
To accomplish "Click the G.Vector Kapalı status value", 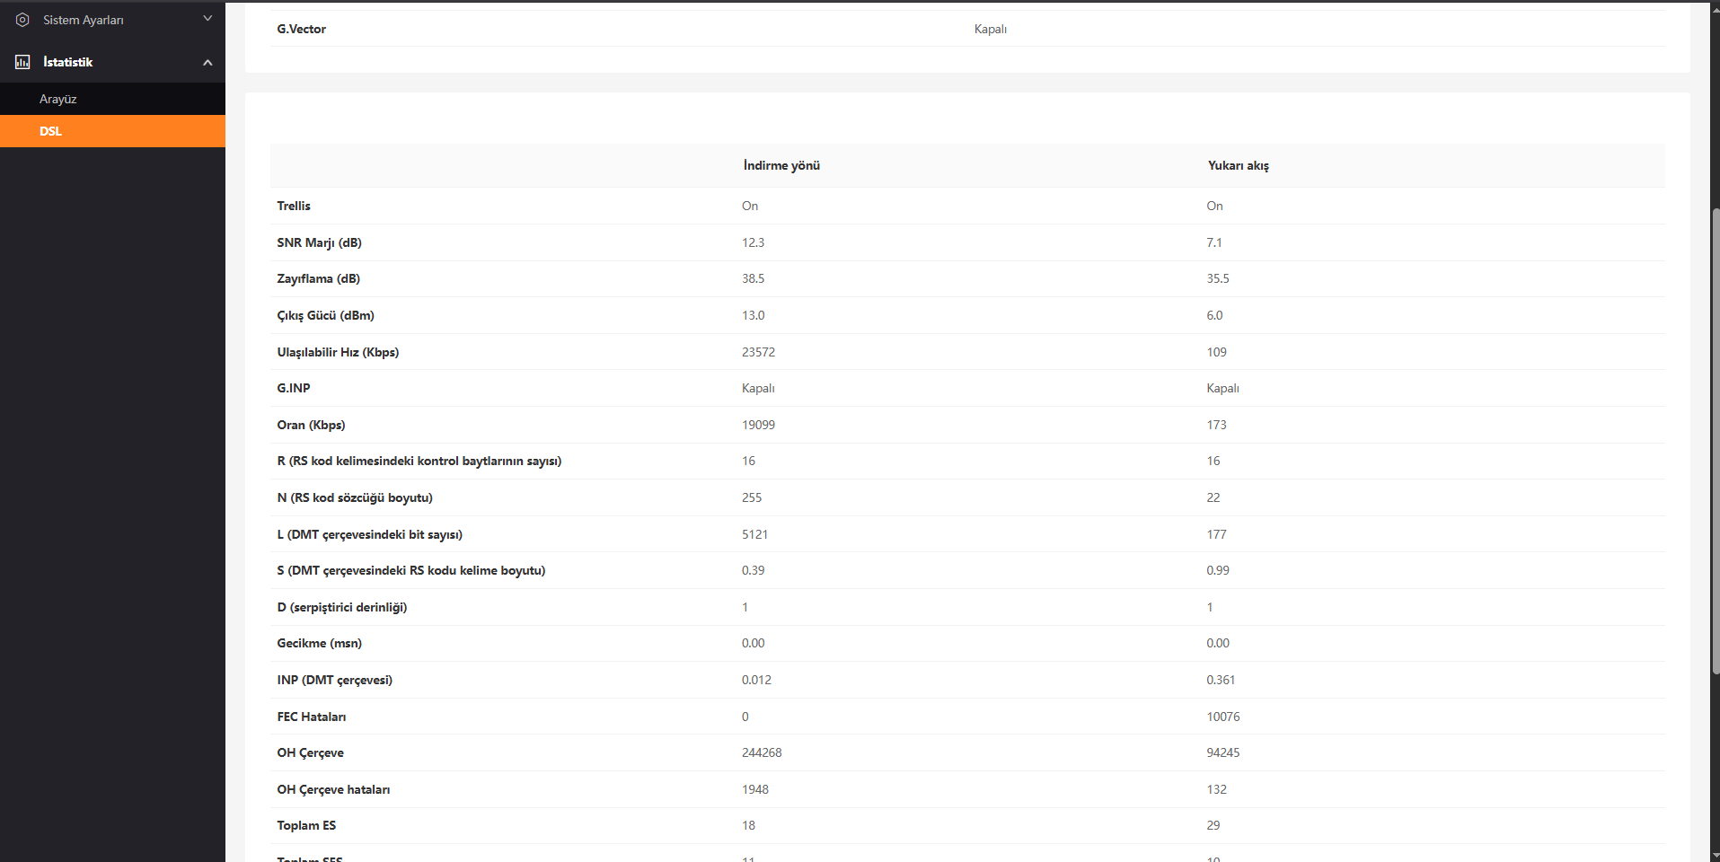I will 990,29.
